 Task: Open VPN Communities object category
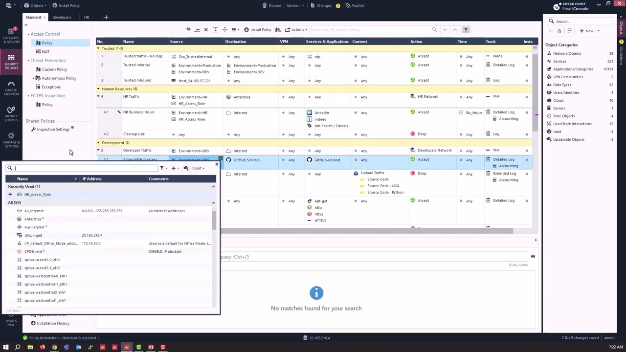pos(568,77)
